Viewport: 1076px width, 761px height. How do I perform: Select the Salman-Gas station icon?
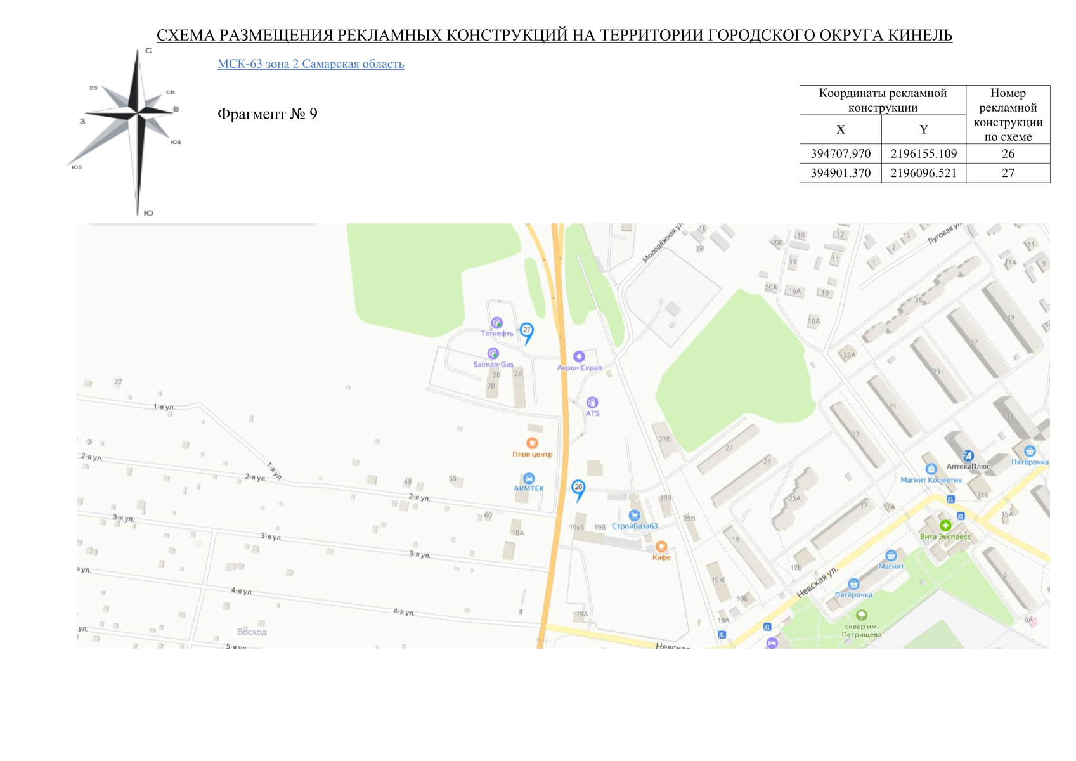click(x=493, y=353)
